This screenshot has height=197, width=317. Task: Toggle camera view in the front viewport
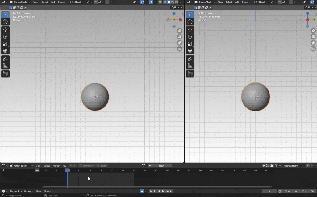tap(179, 43)
